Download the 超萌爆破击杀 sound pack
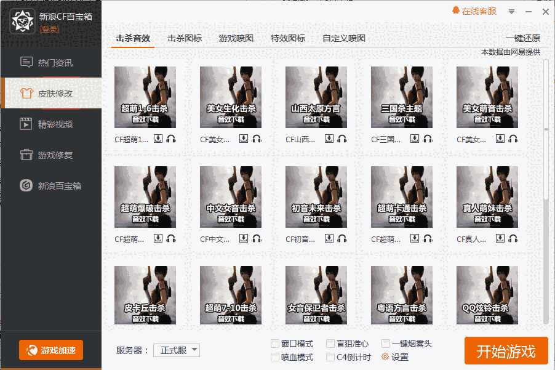Viewport: 555px width, 370px height. pos(158,238)
